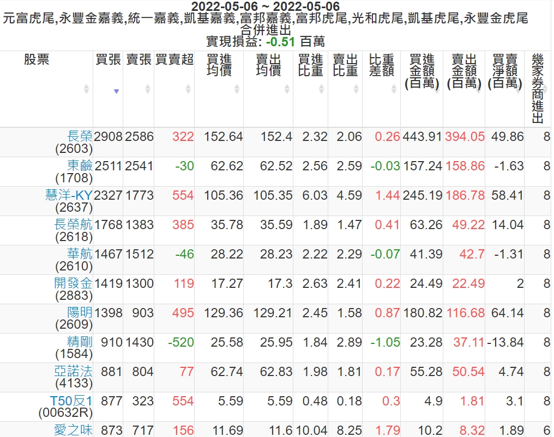Sort by 買賣超 using its arrow icon
Viewport: 554px width, 437px height.
click(188, 89)
